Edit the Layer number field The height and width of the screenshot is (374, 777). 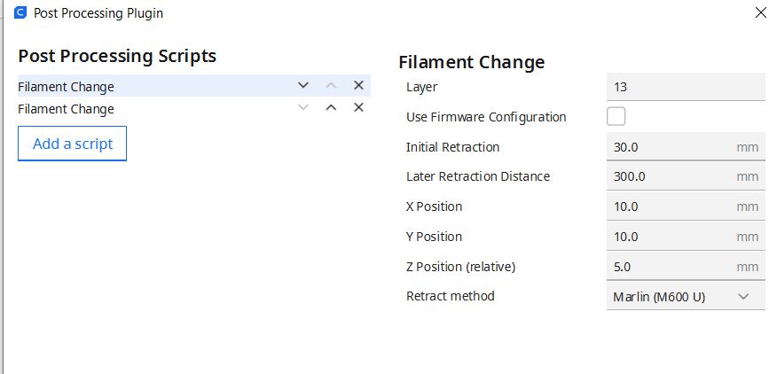click(683, 87)
